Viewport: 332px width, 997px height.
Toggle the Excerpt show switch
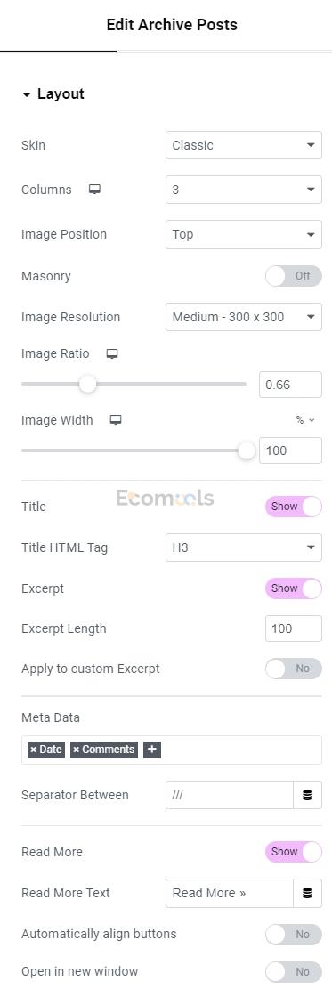pos(293,588)
